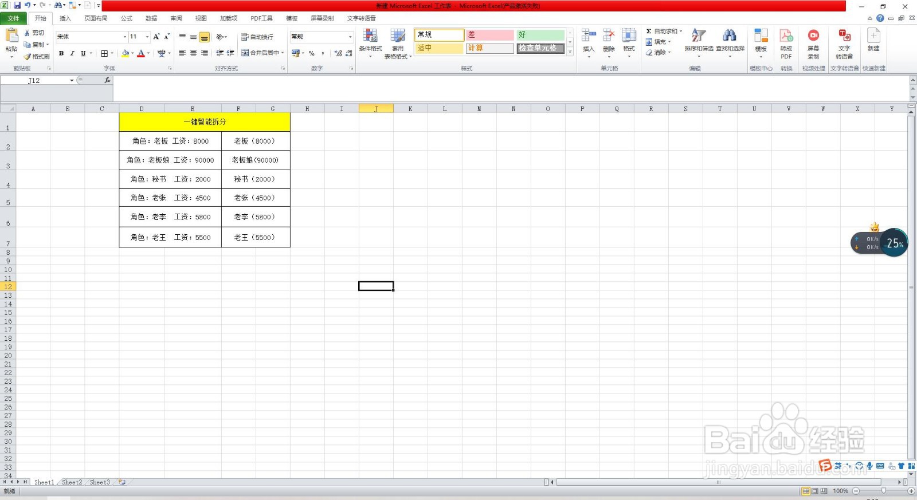
Task: Align text left
Action: 182,53
